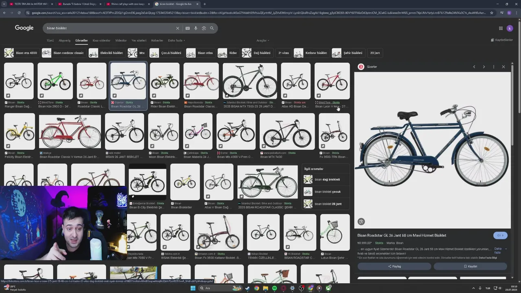Open three-dot options in preview panel

click(493, 67)
